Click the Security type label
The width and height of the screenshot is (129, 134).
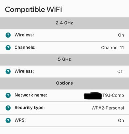click(30, 108)
